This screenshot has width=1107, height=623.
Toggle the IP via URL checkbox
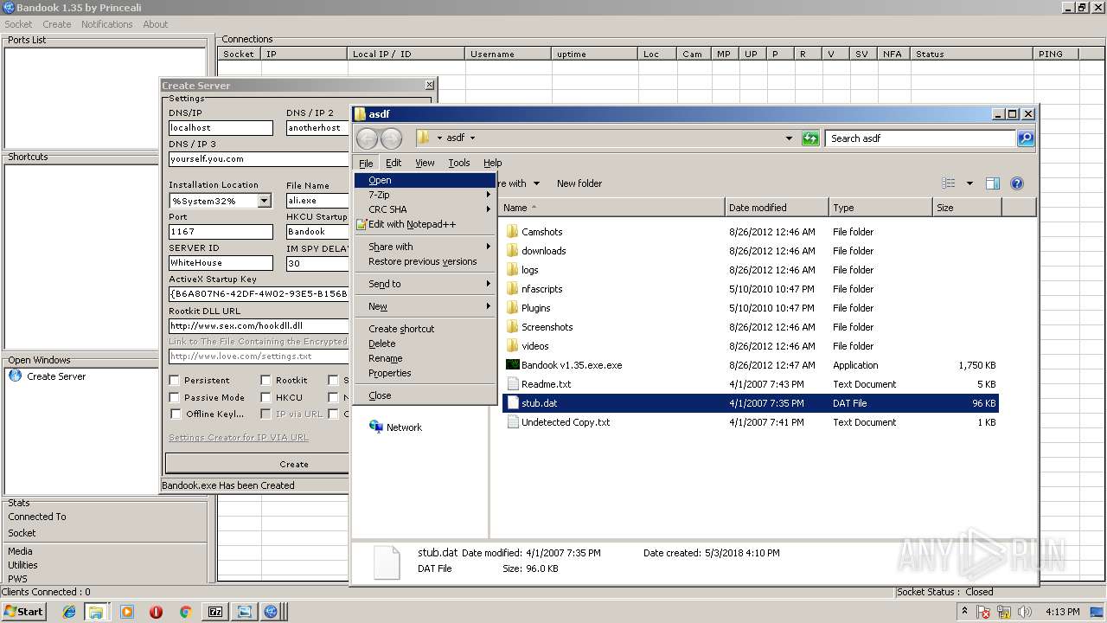point(266,414)
